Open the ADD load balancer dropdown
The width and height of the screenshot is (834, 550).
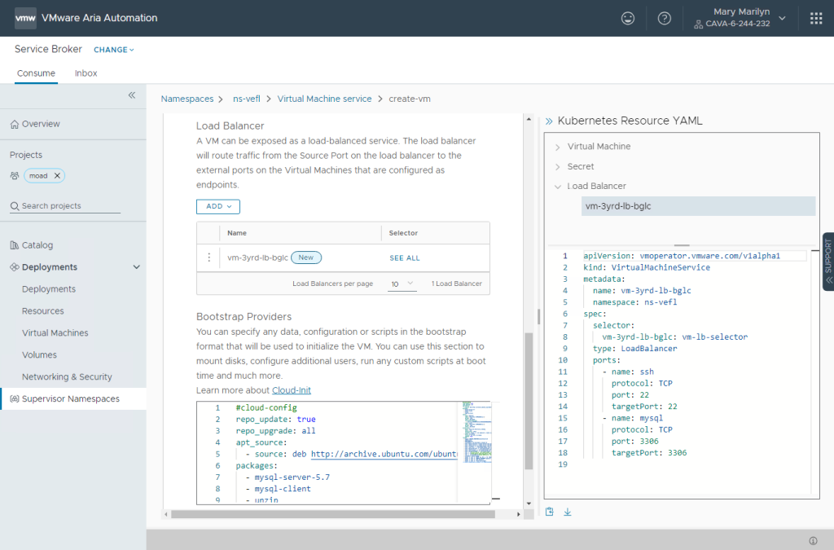(x=218, y=206)
